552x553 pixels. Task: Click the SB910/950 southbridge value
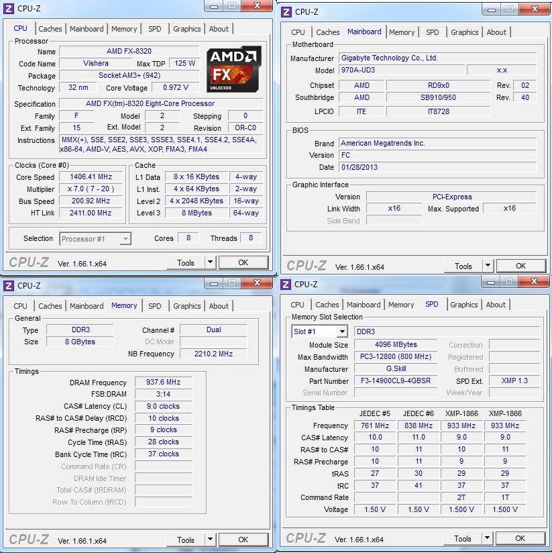[438, 97]
